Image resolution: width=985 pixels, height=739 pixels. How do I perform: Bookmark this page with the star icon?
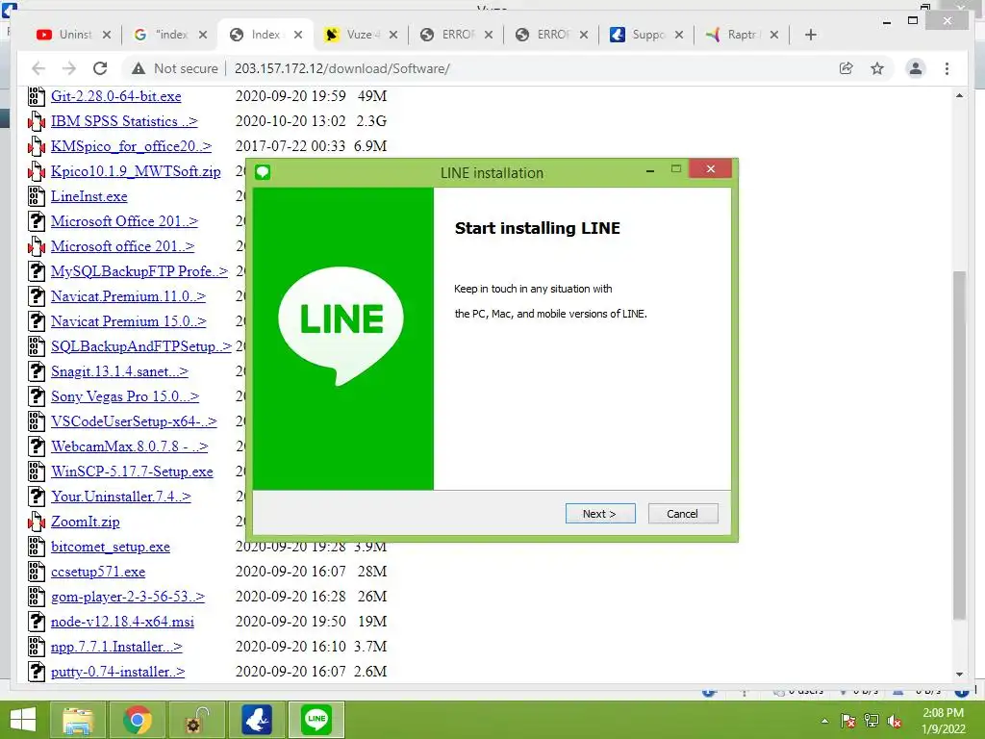coord(877,68)
